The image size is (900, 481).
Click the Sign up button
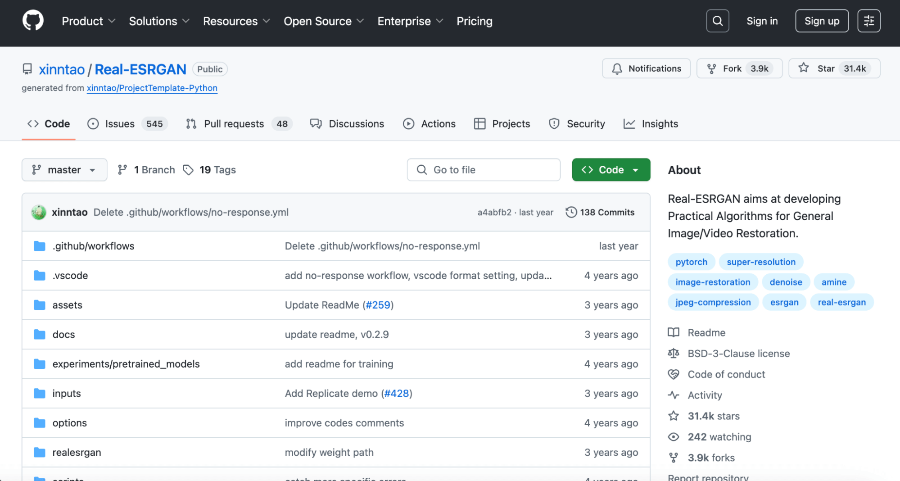click(822, 21)
